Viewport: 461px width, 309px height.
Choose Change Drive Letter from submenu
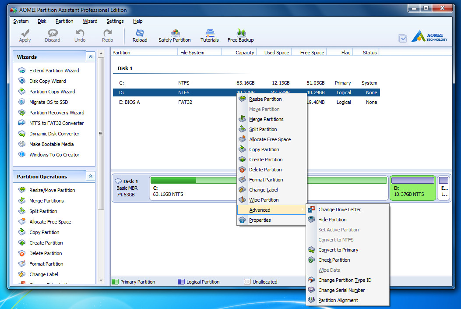click(x=339, y=210)
